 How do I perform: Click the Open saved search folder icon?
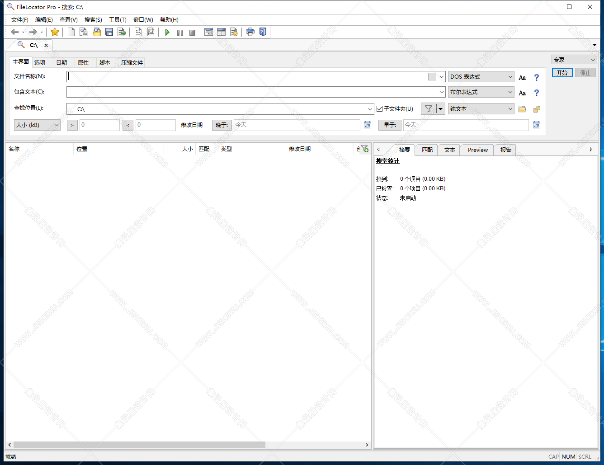click(97, 32)
